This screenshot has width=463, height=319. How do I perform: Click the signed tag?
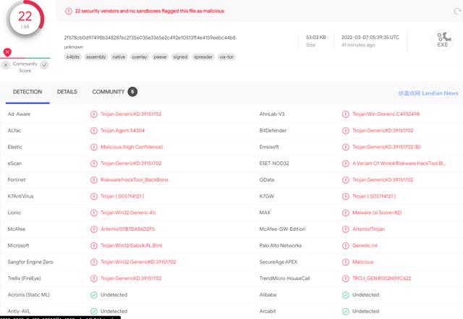coord(180,56)
